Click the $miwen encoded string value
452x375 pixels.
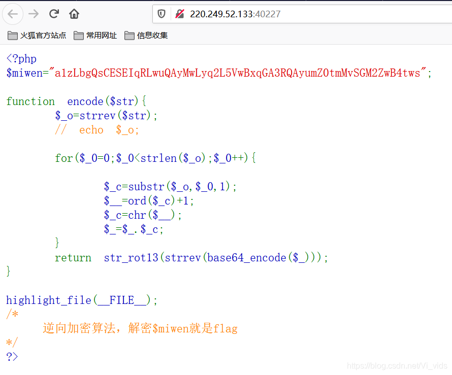click(238, 73)
